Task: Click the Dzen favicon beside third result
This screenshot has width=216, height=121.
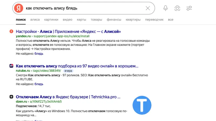Action: coord(11,97)
